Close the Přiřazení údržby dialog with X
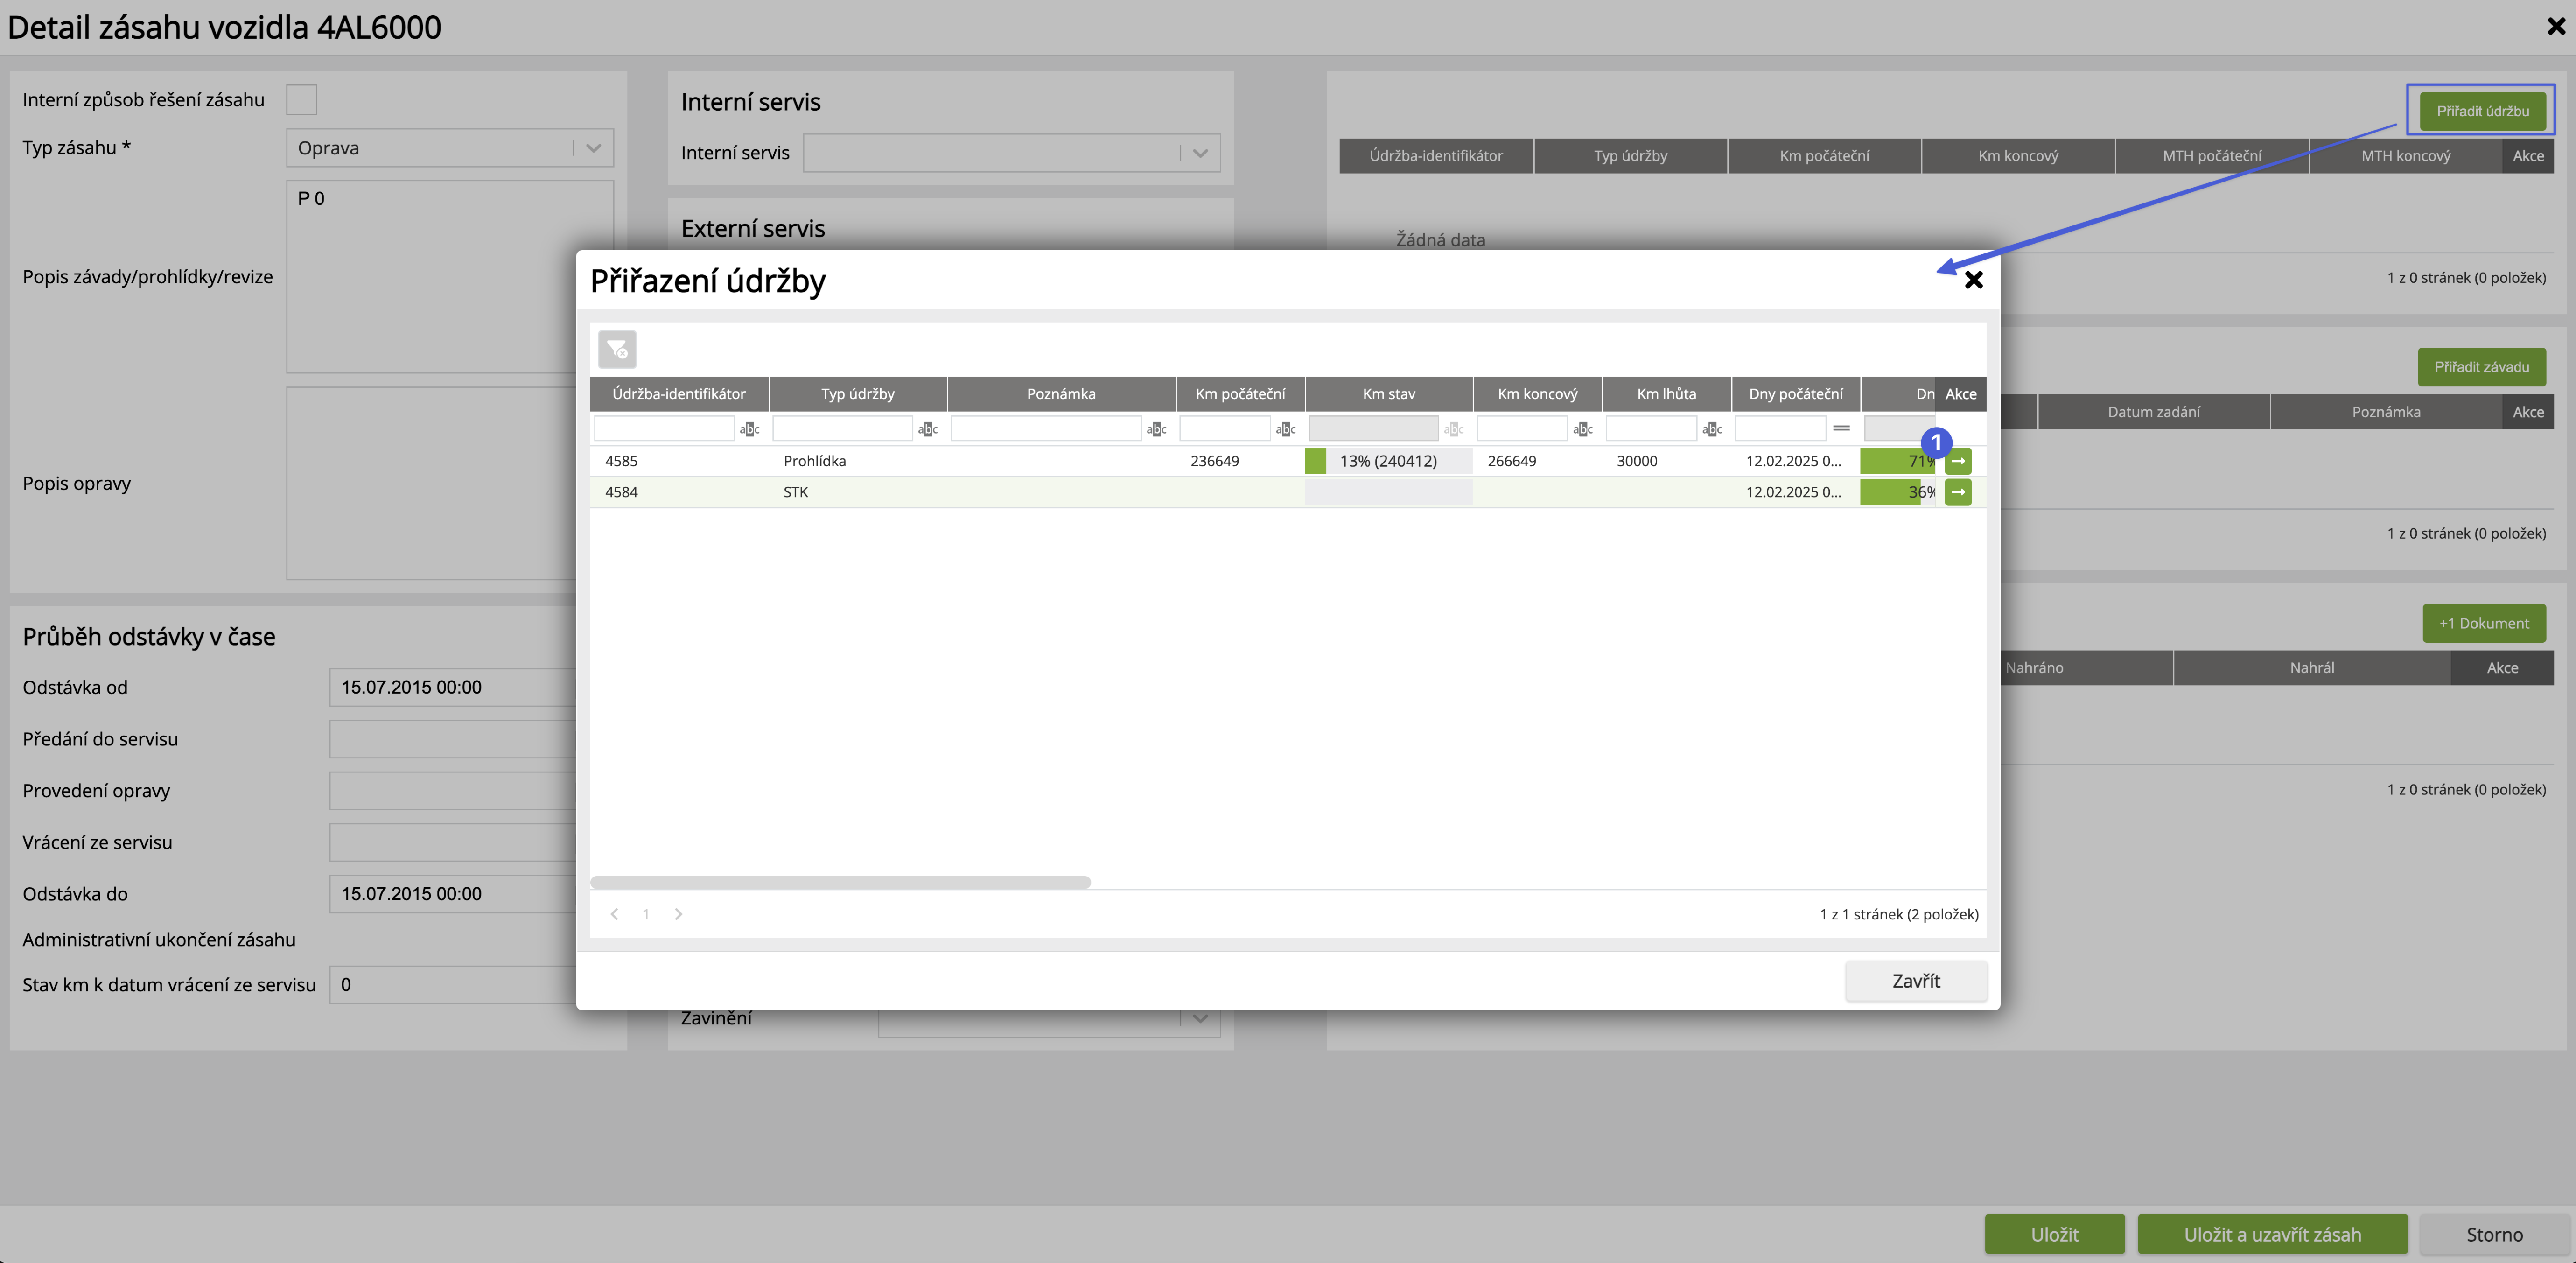This screenshot has width=2576, height=1263. coord(1973,280)
